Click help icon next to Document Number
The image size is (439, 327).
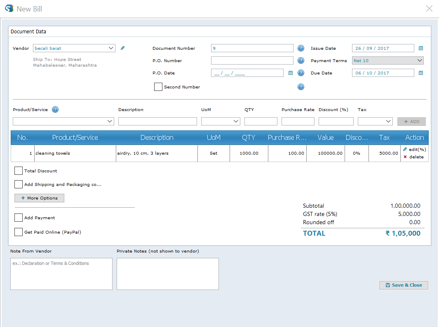click(x=301, y=48)
